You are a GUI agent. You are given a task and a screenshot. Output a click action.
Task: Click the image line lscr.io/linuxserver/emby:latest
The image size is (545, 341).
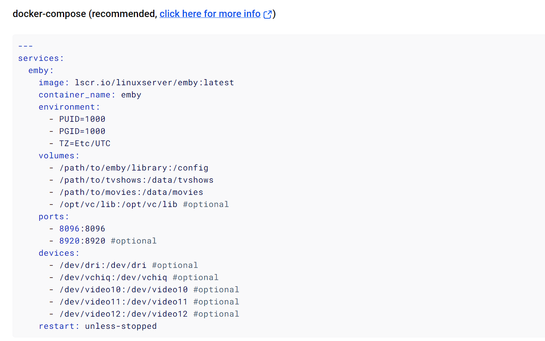(136, 82)
